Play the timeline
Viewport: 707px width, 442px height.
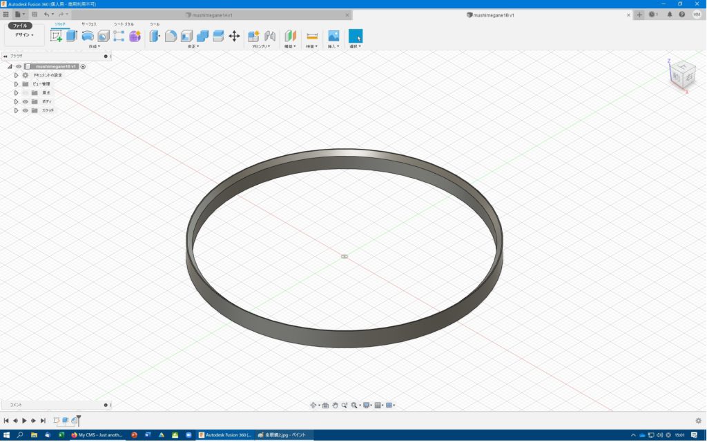click(x=24, y=421)
